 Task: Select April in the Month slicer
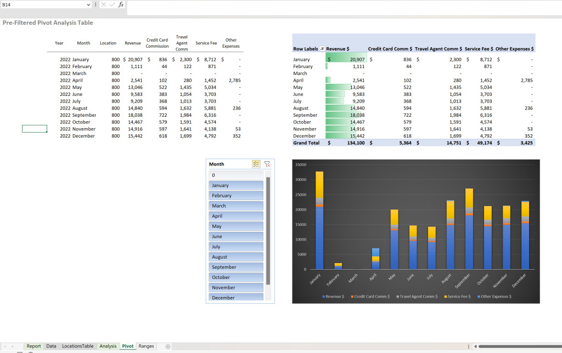(236, 216)
